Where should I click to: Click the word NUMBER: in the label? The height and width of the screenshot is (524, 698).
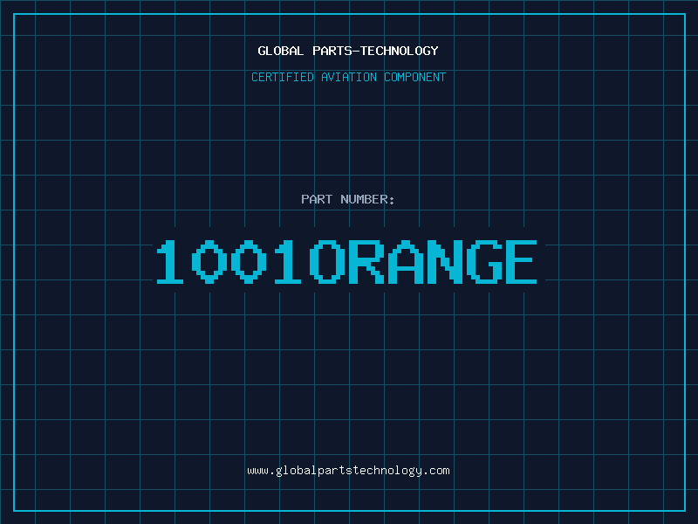click(367, 199)
